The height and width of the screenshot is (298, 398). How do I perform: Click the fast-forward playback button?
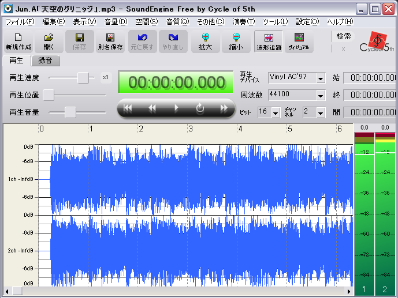(x=224, y=108)
